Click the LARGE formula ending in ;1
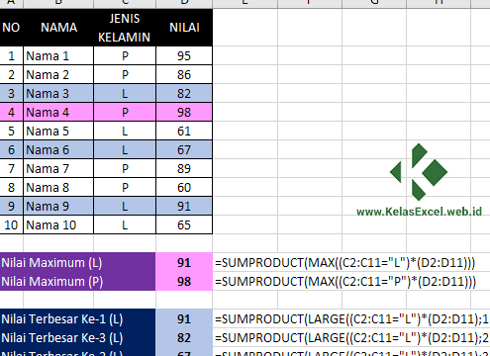Image resolution: width=490 pixels, height=356 pixels. click(x=352, y=319)
